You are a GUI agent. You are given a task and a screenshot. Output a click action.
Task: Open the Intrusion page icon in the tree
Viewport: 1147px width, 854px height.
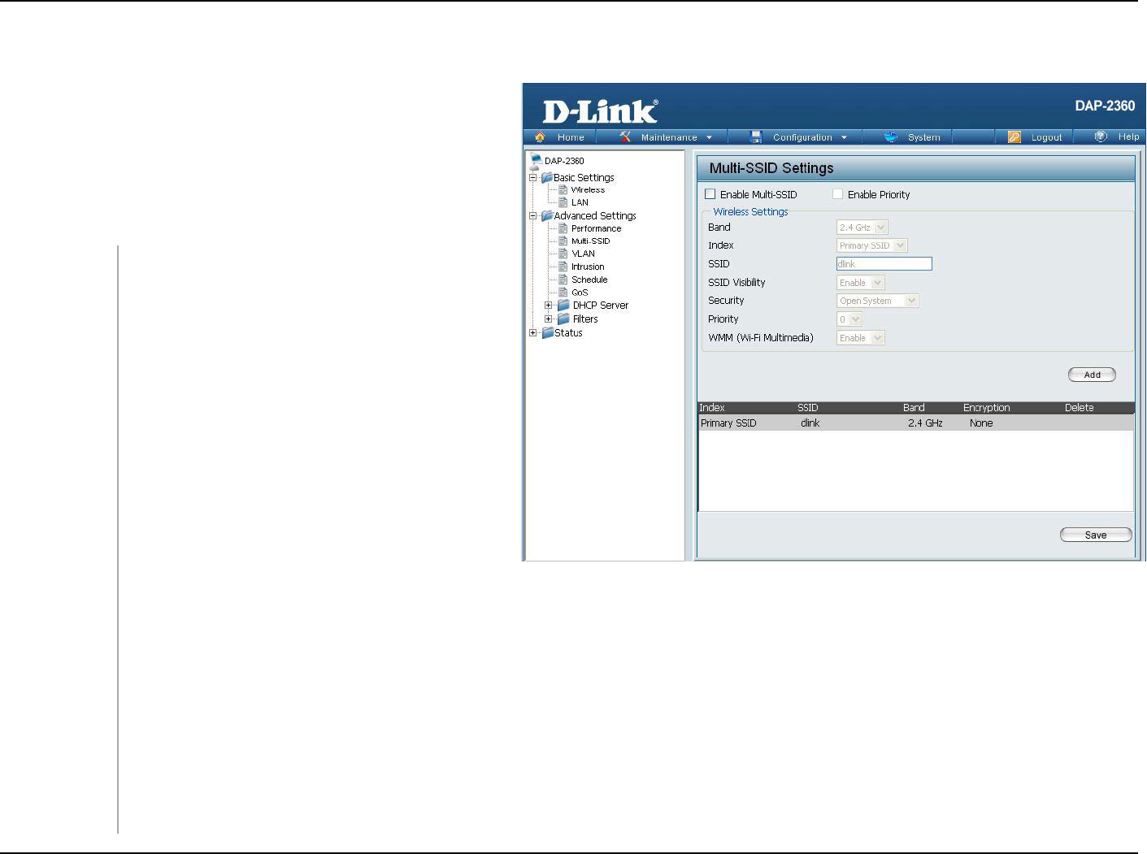tap(563, 267)
